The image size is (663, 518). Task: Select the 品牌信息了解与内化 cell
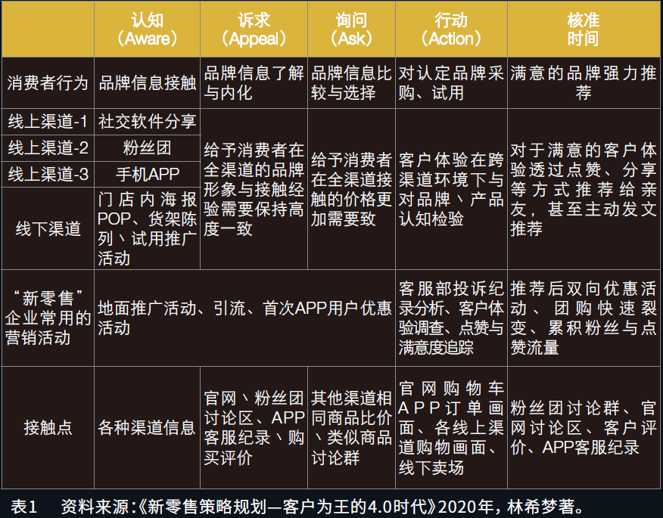pos(254,83)
